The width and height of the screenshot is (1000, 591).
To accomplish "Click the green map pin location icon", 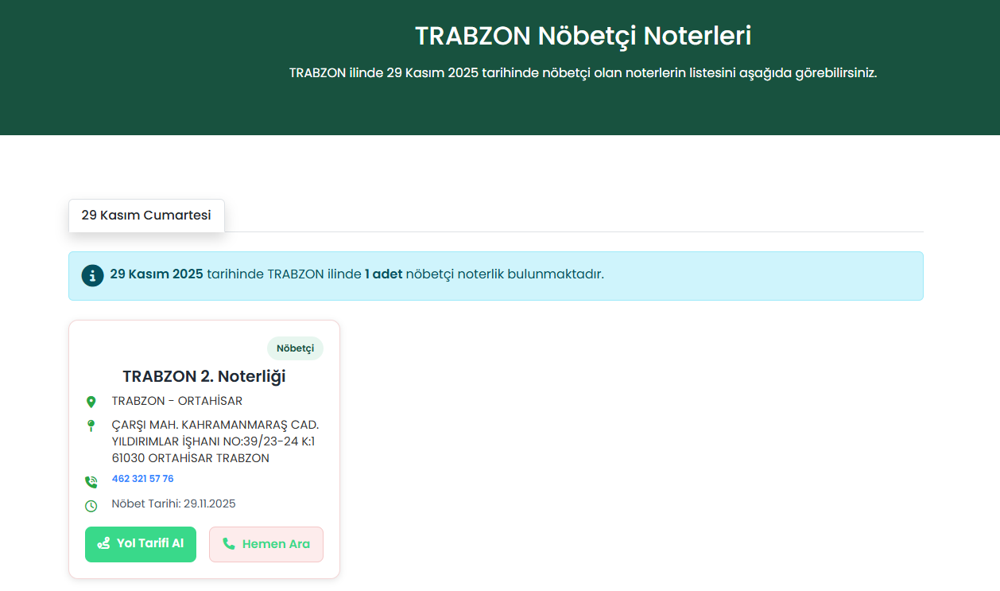I will pyautogui.click(x=91, y=402).
